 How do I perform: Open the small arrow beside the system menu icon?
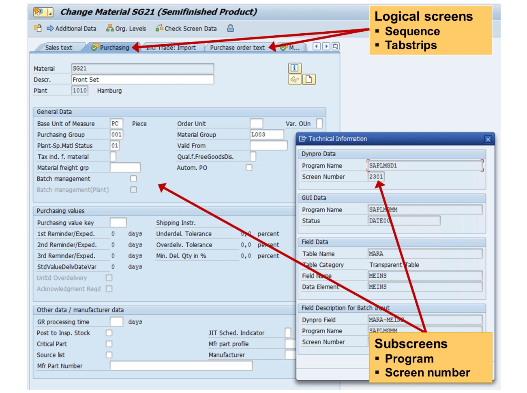50,12
